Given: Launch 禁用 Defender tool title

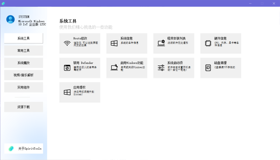Looking at the screenshot, I should [x=83, y=63].
